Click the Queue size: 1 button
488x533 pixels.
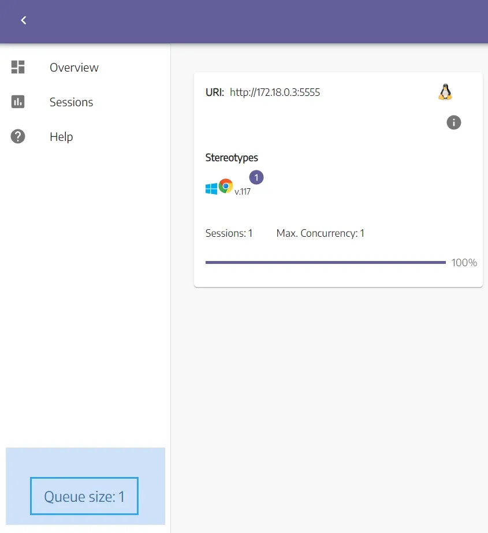click(x=84, y=496)
